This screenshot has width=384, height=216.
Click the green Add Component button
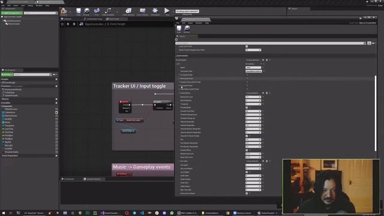point(12,13)
